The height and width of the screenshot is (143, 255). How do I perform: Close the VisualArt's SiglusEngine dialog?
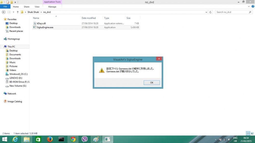(159, 59)
